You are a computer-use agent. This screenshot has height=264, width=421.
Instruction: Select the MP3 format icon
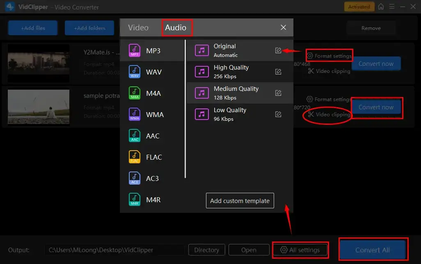tap(135, 51)
